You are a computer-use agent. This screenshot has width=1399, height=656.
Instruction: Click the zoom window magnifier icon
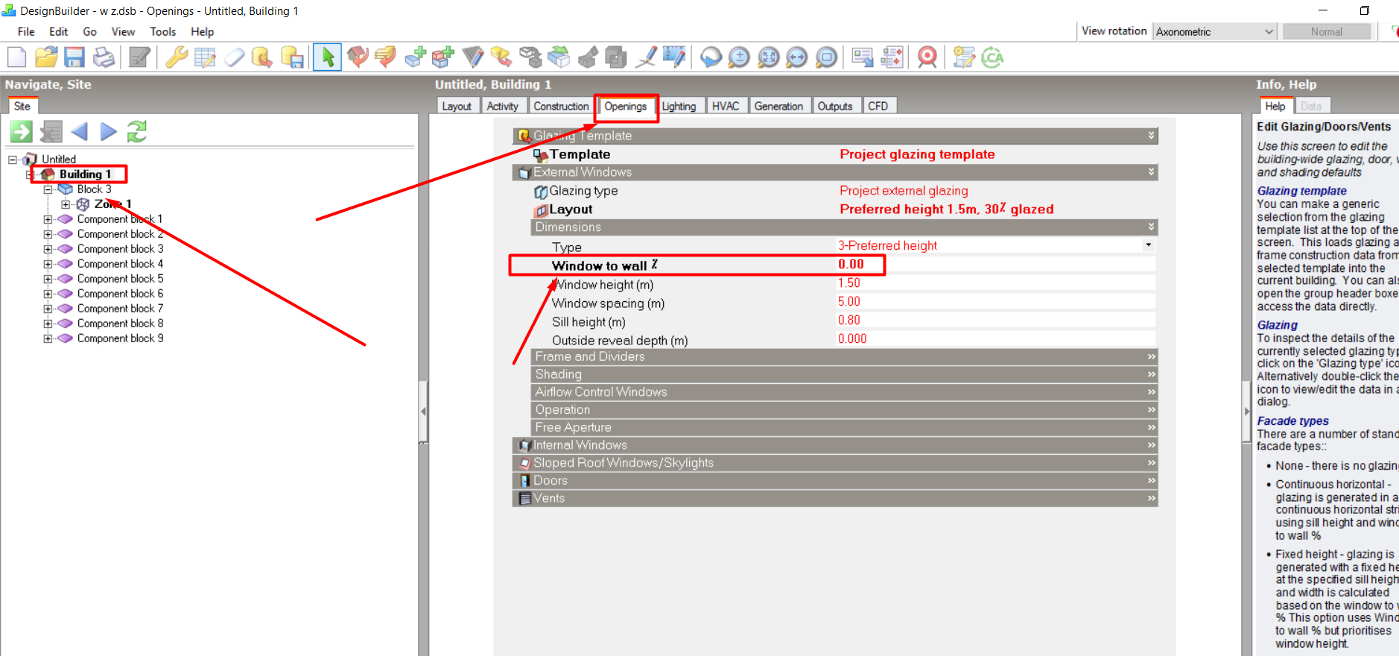click(826, 57)
